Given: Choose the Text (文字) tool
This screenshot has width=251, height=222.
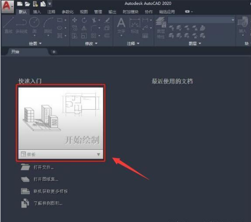Looking at the screenshot, I should tap(121, 25).
